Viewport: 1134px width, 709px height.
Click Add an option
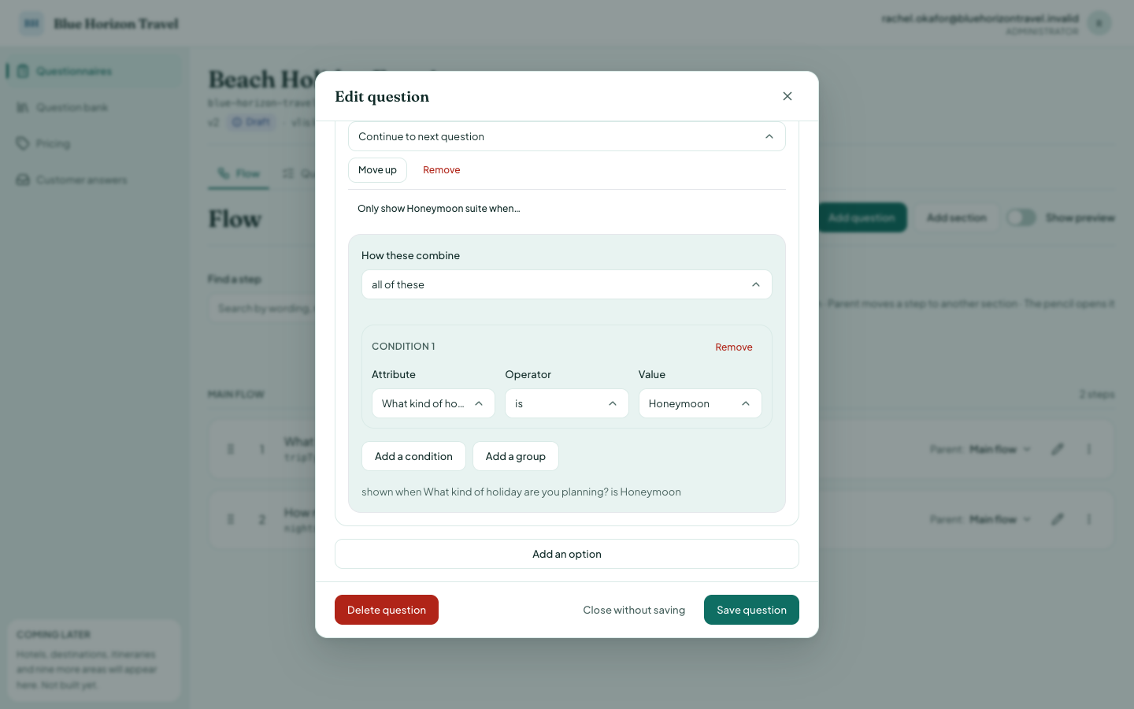point(567,554)
